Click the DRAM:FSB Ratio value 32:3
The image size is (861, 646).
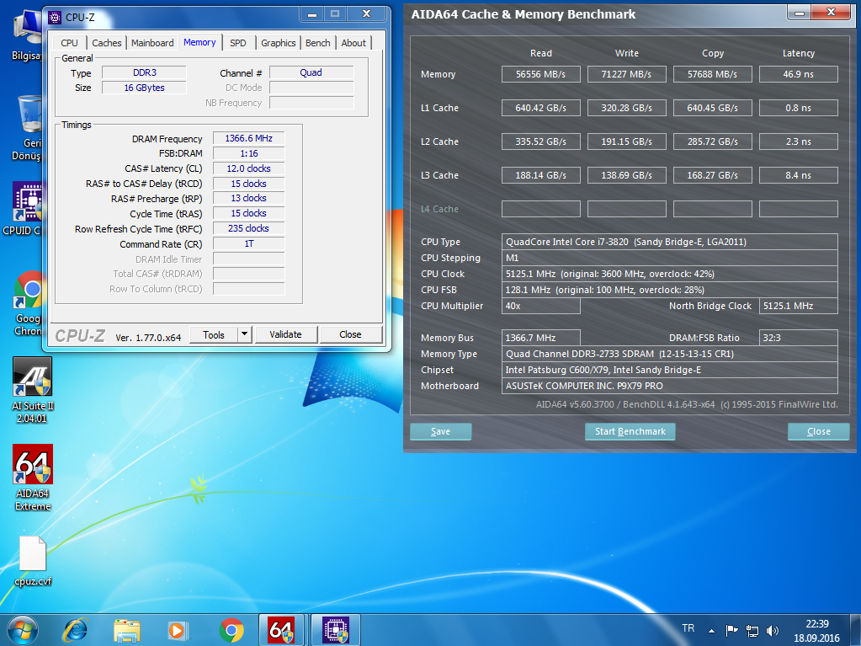(x=799, y=338)
